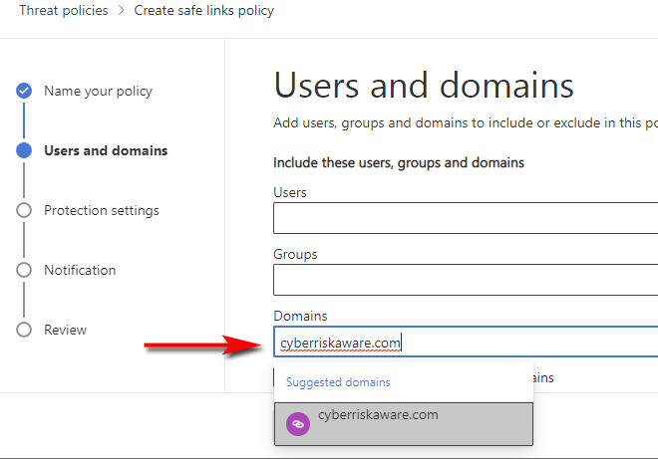
Task: Click the breadcrumb chevron separator
Action: [x=122, y=10]
